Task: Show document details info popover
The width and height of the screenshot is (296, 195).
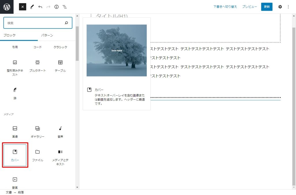Action: coord(56,7)
